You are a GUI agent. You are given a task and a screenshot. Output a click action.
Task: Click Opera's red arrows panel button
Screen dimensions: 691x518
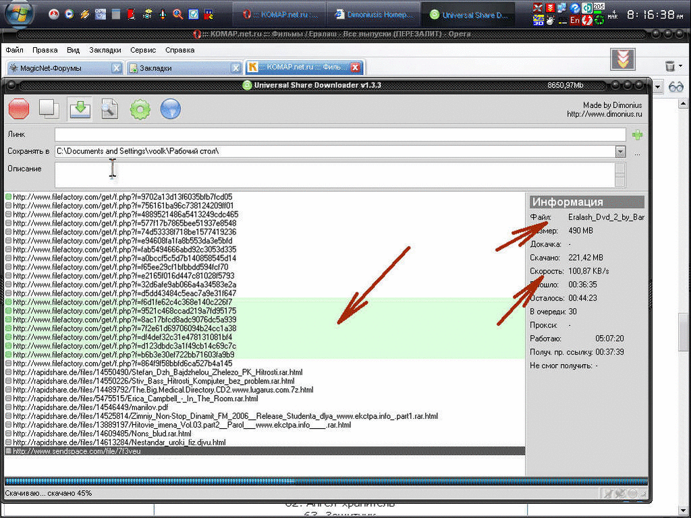623,59
